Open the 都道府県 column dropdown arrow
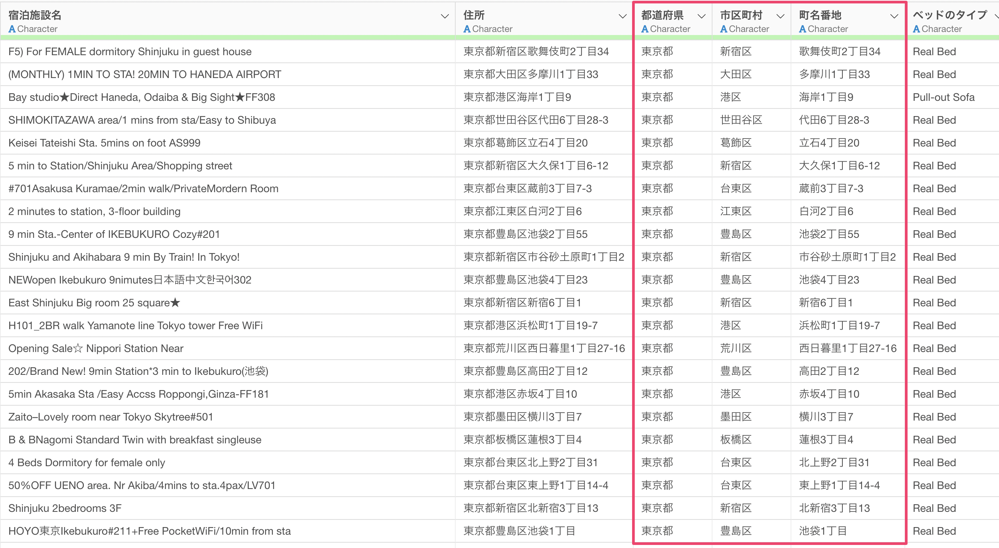999x548 pixels. (x=701, y=16)
